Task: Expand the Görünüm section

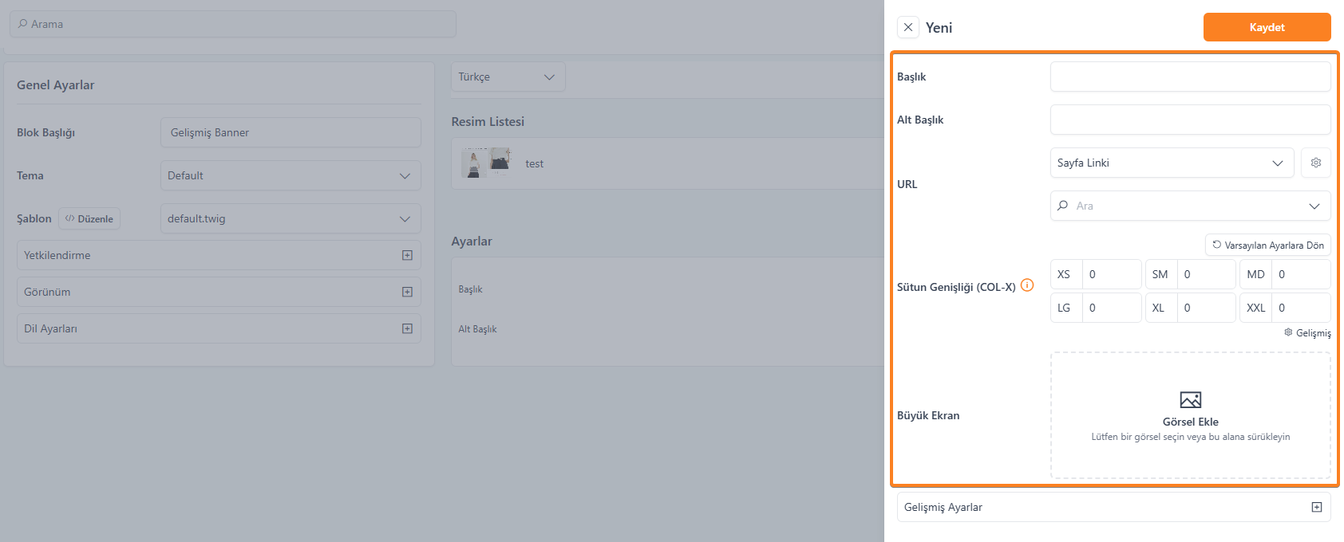Action: click(x=219, y=292)
